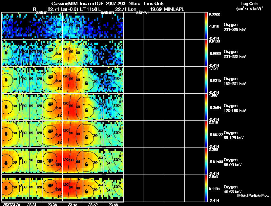Click the 'Oxygen 46-68 keV' label
271x206 pixels.
(x=233, y=189)
